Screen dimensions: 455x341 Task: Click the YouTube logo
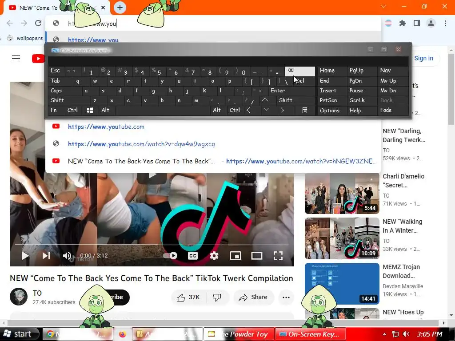coord(38,59)
